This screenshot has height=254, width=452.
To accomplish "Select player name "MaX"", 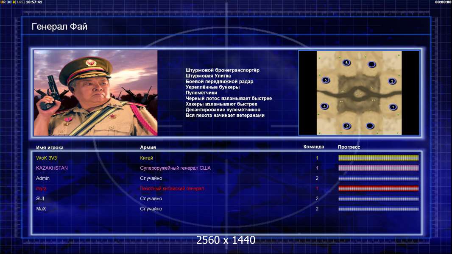I will [41, 209].
